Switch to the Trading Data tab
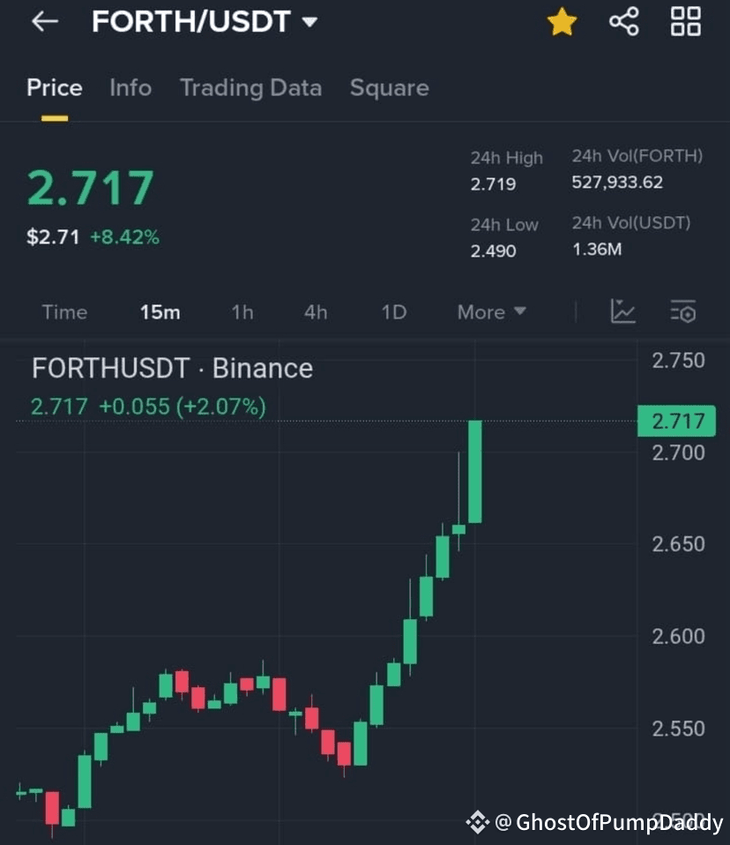Image resolution: width=730 pixels, height=845 pixels. [250, 88]
